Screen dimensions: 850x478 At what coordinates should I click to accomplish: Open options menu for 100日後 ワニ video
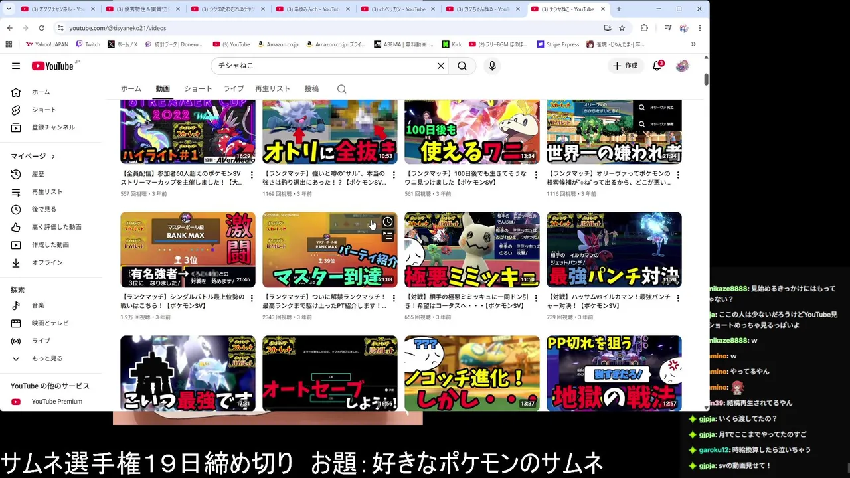pos(536,175)
